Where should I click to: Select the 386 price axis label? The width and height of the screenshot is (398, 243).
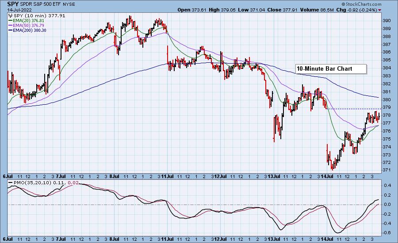click(387, 52)
